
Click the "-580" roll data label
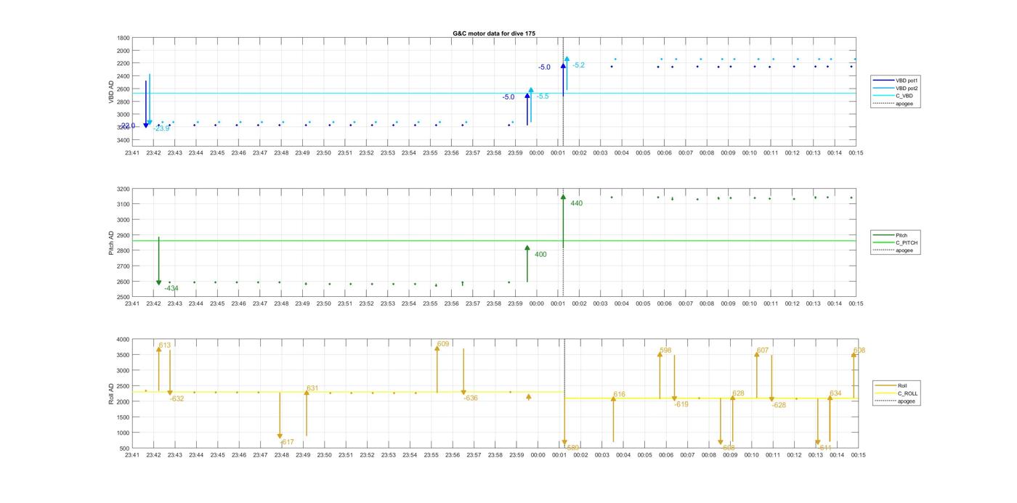(x=572, y=448)
